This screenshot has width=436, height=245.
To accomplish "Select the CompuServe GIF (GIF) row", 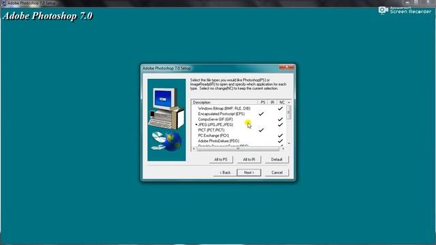I will (215, 119).
